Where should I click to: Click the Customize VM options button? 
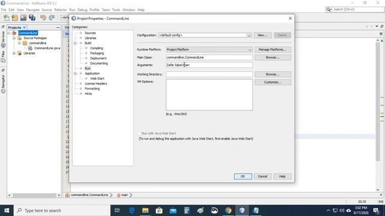coord(273,82)
